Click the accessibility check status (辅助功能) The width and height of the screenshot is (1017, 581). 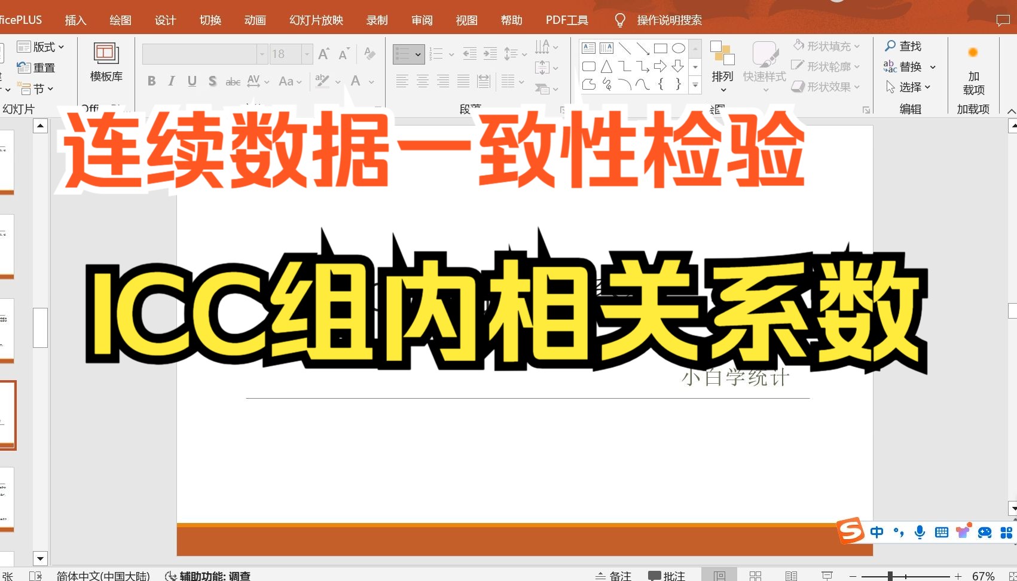coord(207,576)
